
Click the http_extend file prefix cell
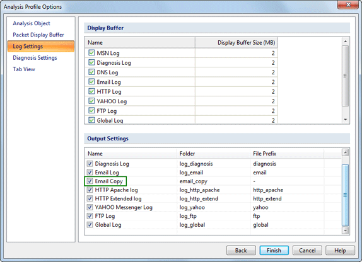tap(267, 198)
